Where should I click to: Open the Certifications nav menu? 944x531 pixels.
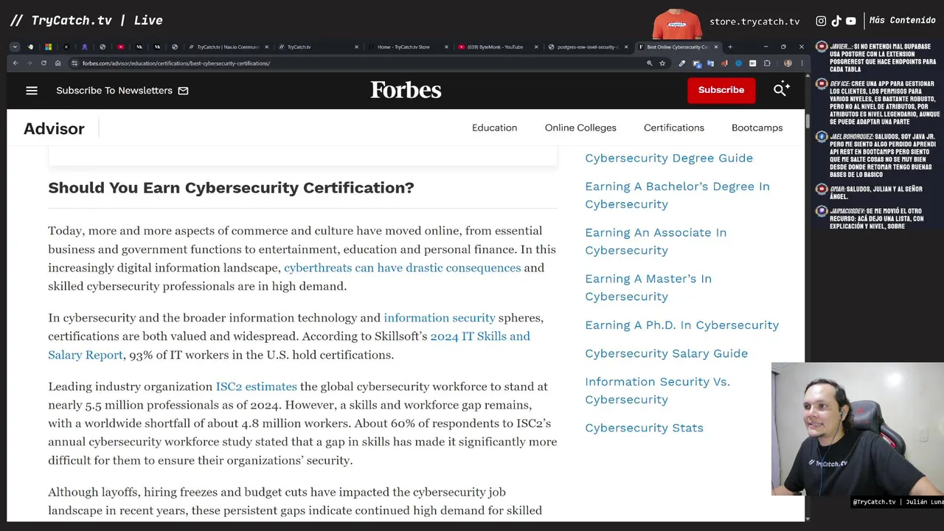pos(674,128)
